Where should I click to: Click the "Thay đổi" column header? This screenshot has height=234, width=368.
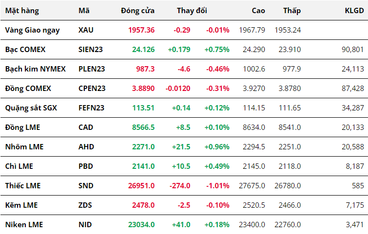[x=192, y=10]
